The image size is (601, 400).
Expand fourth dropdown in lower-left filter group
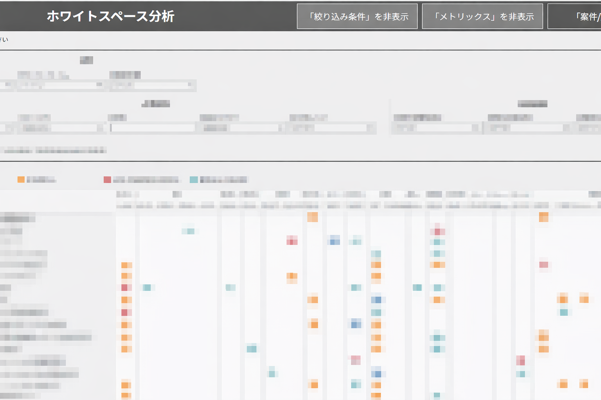click(x=332, y=128)
